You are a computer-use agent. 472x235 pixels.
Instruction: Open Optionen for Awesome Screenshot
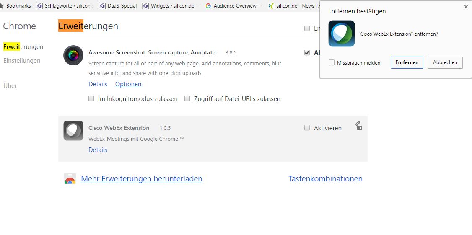pos(128,84)
